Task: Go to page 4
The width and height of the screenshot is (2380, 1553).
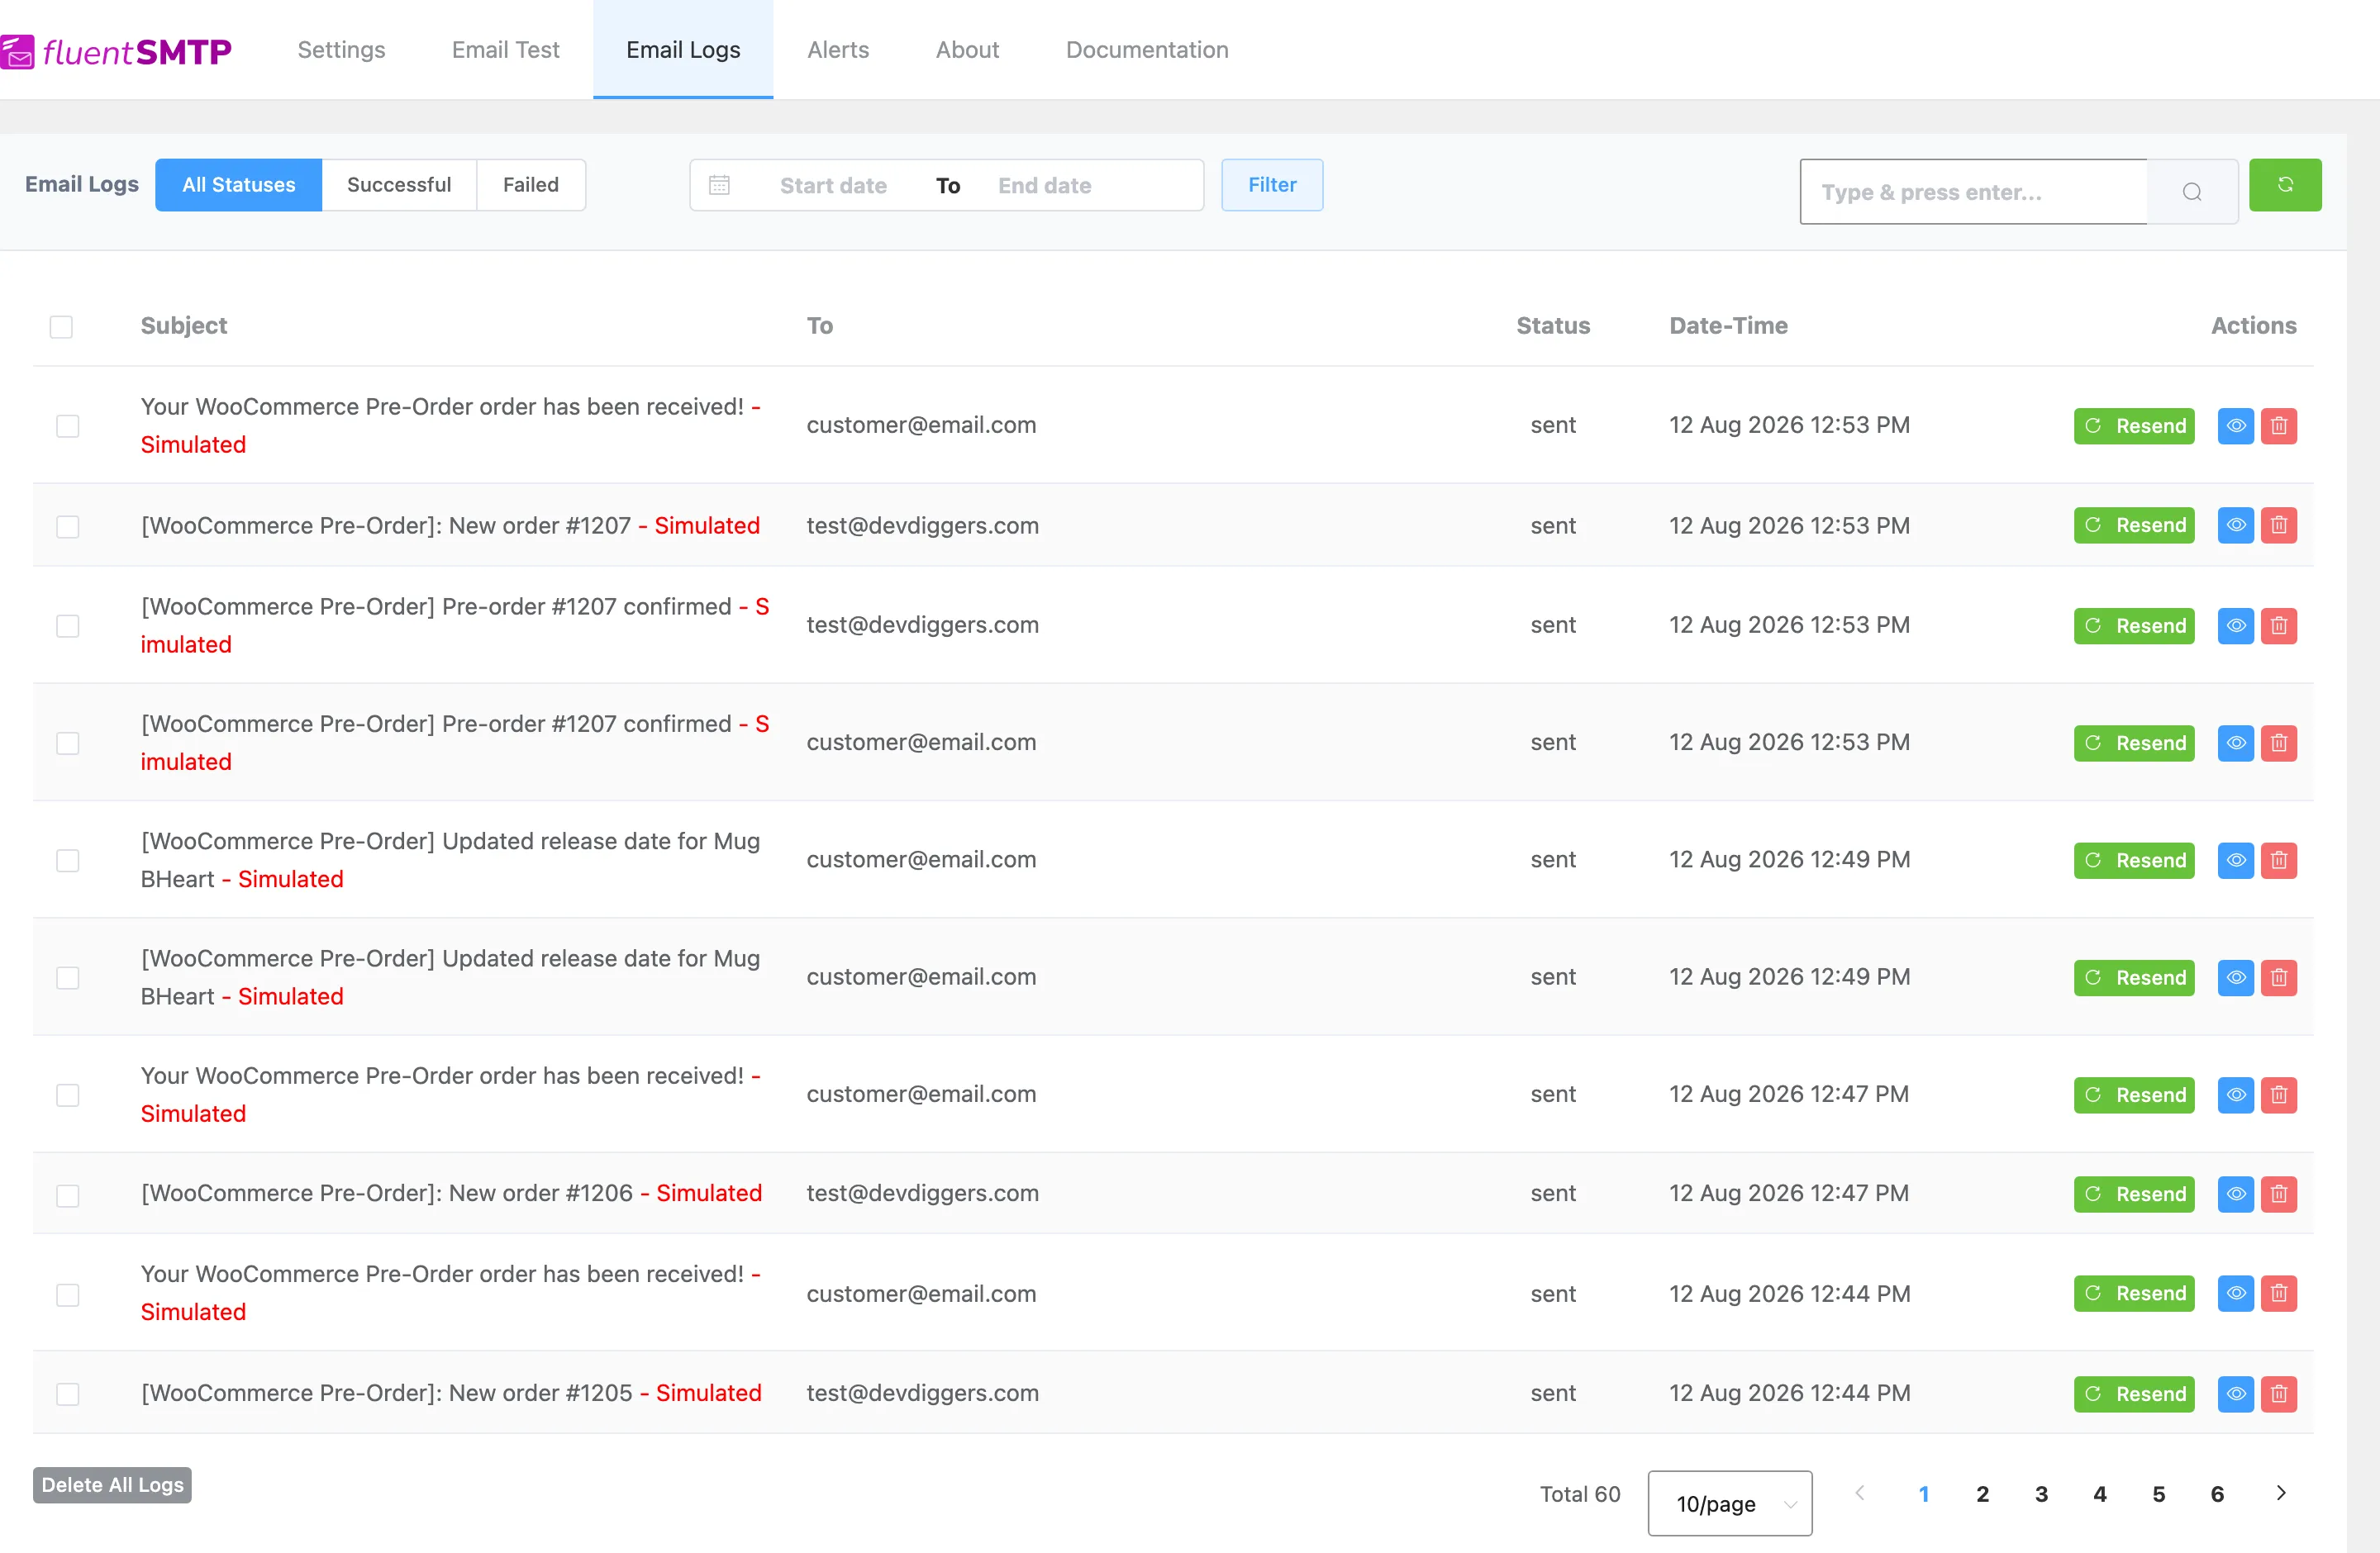Action: (x=2100, y=1494)
